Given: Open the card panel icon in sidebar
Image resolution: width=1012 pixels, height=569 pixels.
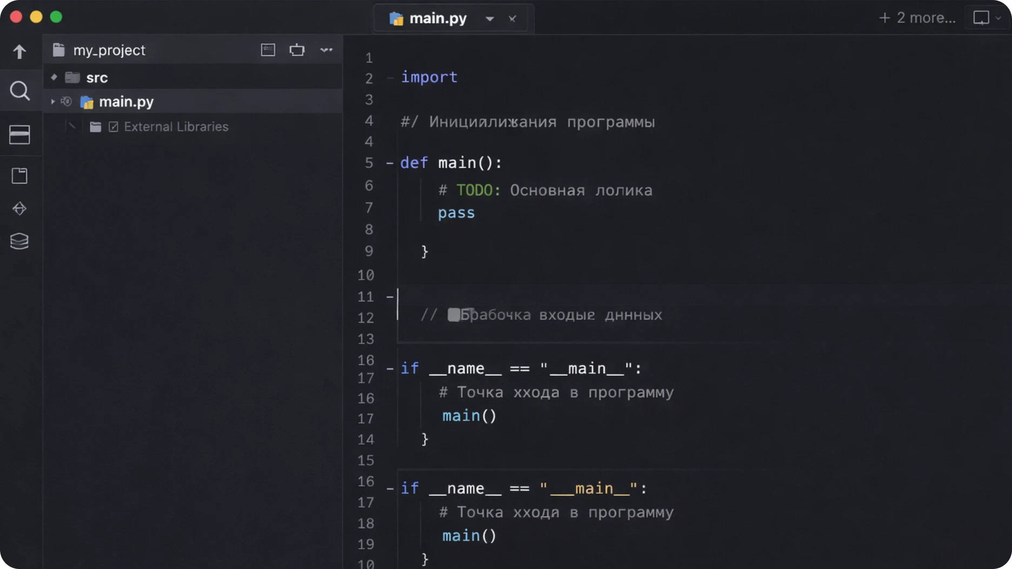Looking at the screenshot, I should point(19,135).
